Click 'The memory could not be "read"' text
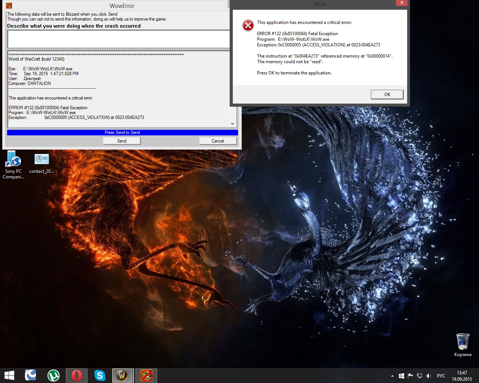Screen dimensions: 479x383 point(290,62)
